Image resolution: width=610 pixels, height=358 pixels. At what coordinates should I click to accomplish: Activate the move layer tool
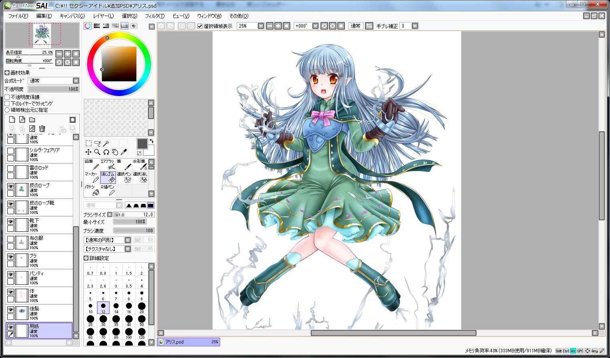pos(88,152)
